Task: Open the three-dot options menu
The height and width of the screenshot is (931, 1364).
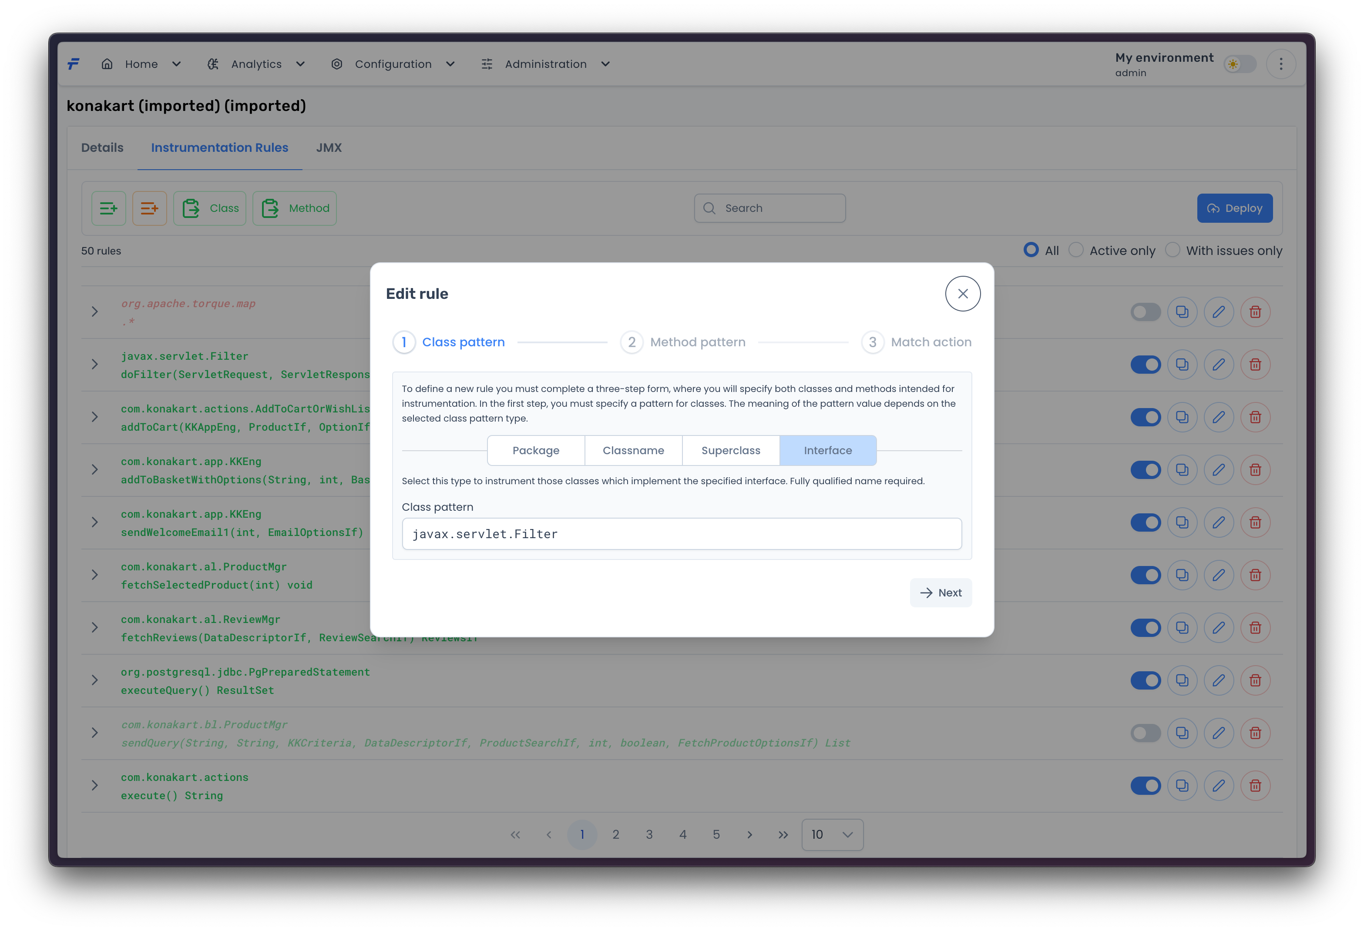Action: (1281, 64)
